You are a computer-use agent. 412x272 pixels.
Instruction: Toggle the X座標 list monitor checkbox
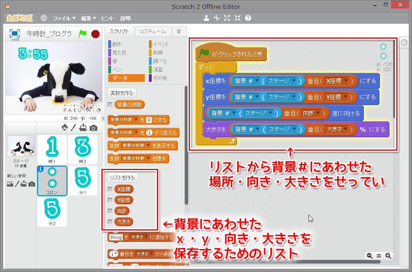pos(110,189)
